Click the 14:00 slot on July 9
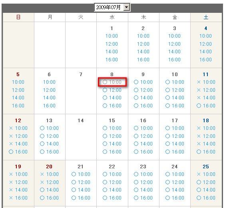225x208 pixels. (x=143, y=98)
